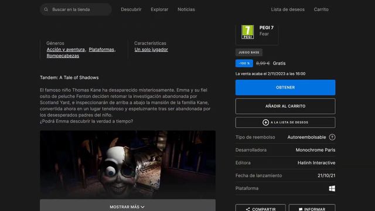Open the Descubrir tab
The width and height of the screenshot is (375, 211).
131,9
